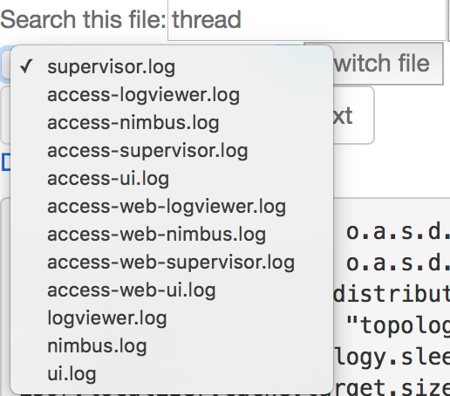Select access-web-logviewer.log option
This screenshot has width=450, height=396.
172,207
